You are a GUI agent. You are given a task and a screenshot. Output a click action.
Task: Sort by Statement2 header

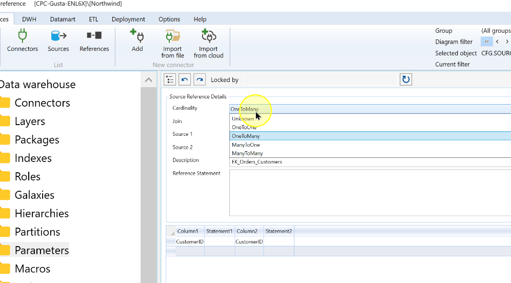click(279, 231)
